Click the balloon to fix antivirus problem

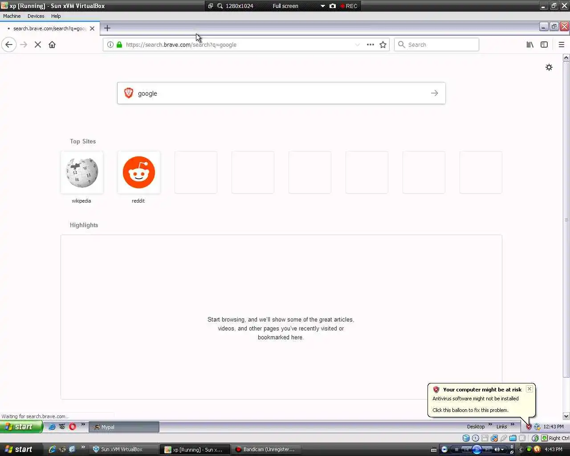(470, 410)
